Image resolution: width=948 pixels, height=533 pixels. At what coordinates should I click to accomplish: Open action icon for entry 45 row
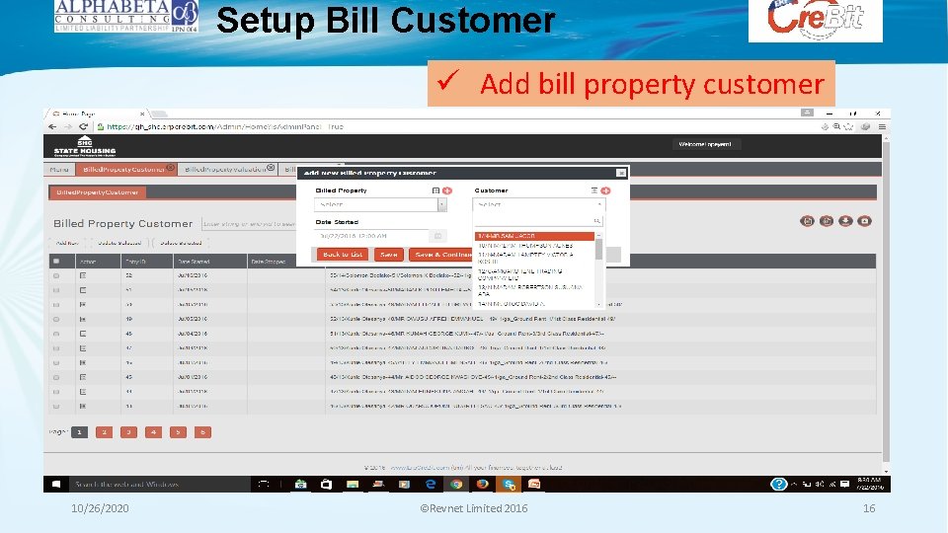(83, 377)
